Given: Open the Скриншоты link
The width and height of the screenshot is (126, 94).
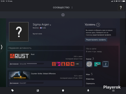Looking at the screenshot, I should (90, 84).
